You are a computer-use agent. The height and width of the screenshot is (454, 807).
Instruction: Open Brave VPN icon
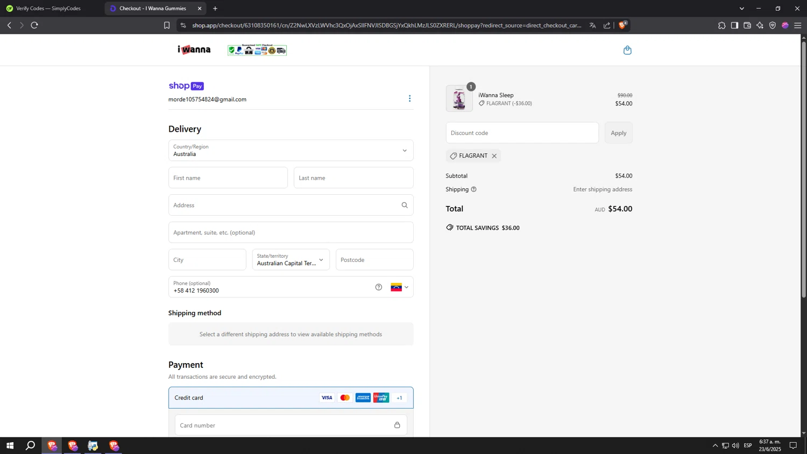[x=773, y=25]
